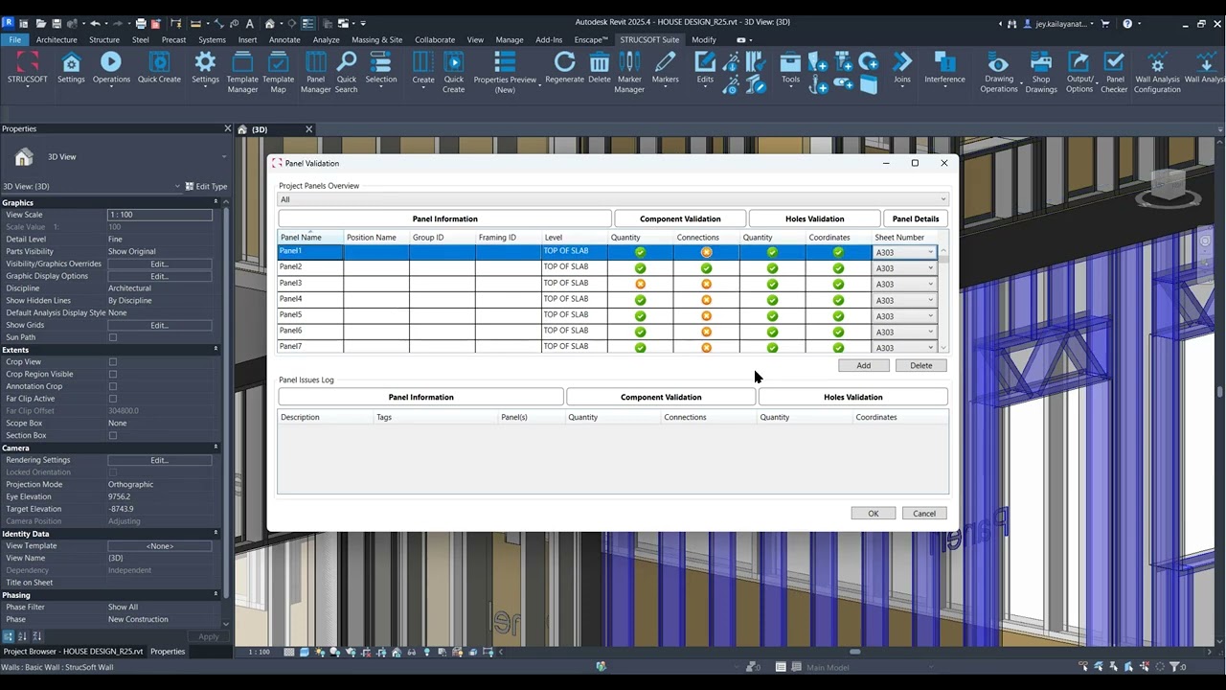Open Template Manager
1226x690 pixels.
[242, 73]
